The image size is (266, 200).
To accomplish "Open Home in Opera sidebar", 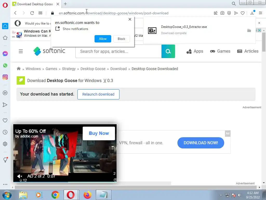I will 5,26.
